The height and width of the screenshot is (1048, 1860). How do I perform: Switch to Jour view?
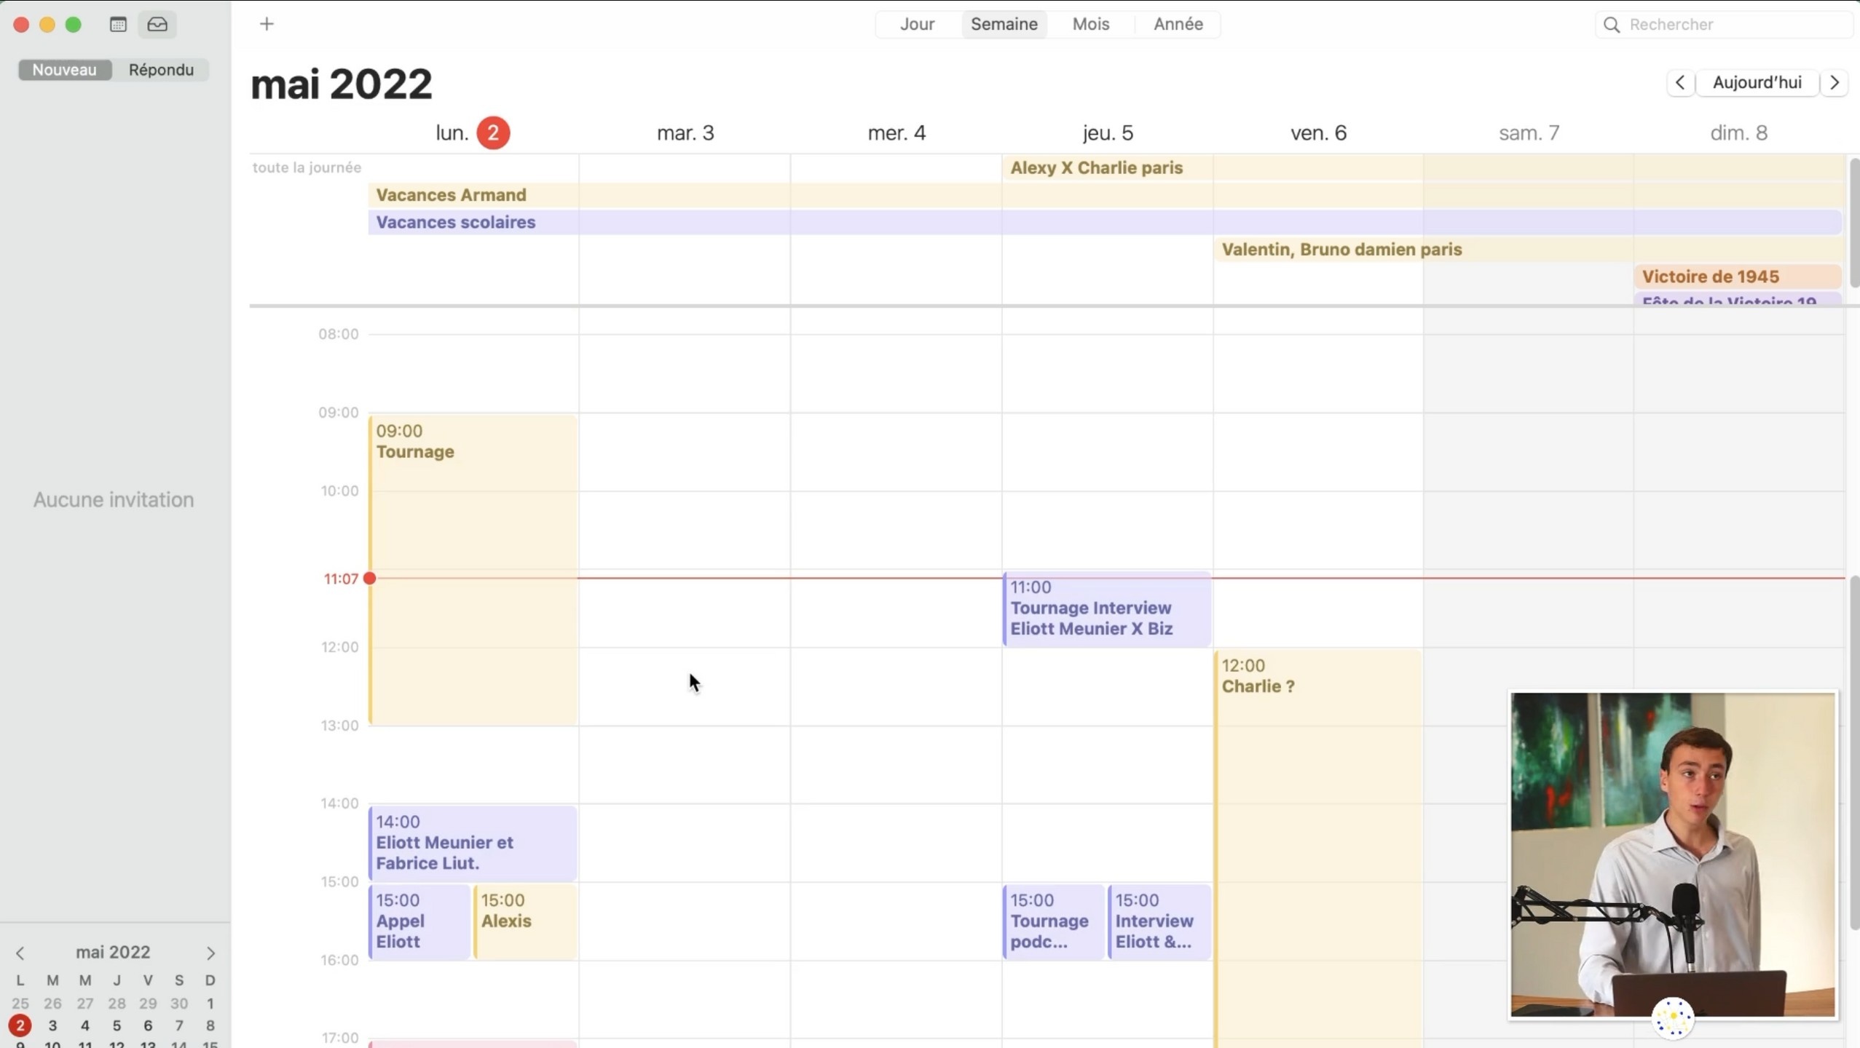click(x=917, y=24)
